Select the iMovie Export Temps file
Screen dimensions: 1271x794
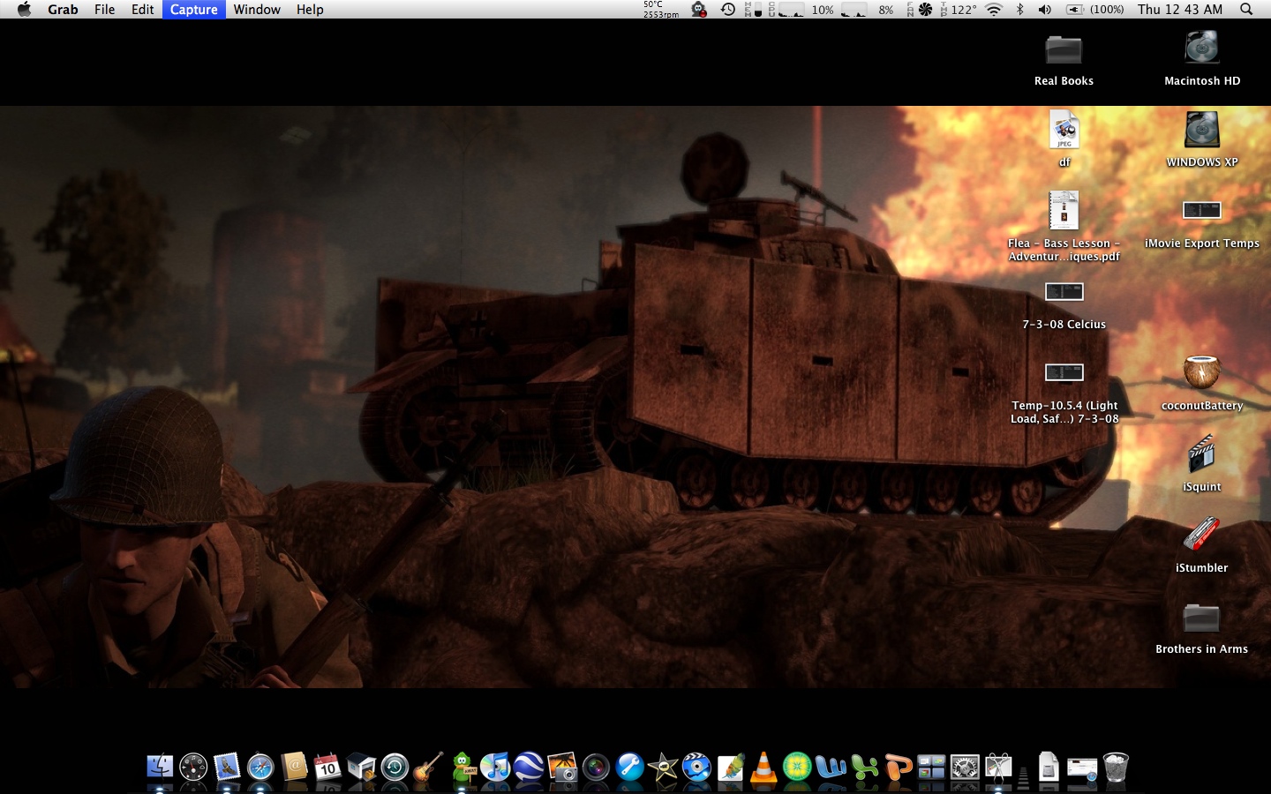(1202, 224)
